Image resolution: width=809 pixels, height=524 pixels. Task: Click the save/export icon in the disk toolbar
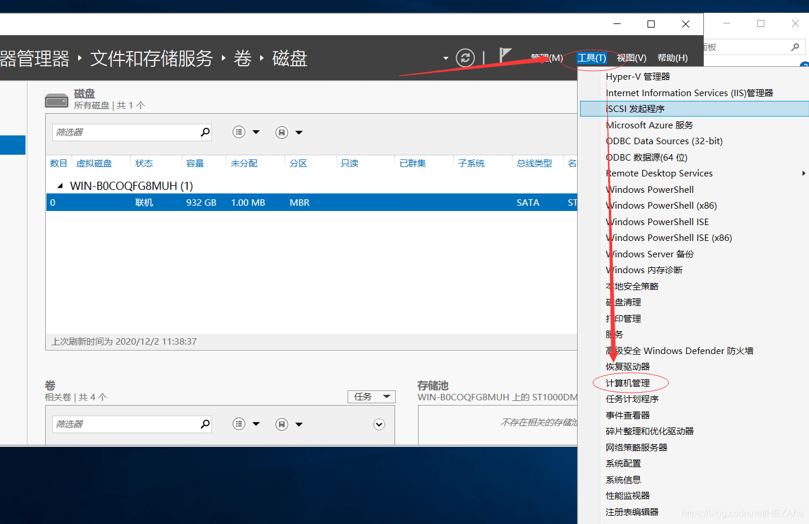(281, 132)
